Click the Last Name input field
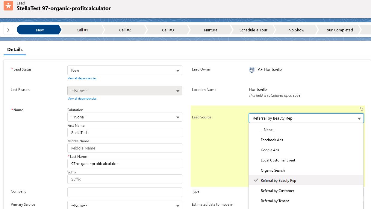The width and height of the screenshot is (371, 209). click(125, 164)
